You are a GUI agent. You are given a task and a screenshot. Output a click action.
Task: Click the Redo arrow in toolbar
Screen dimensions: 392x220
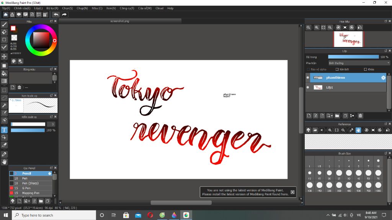pyautogui.click(x=64, y=15)
